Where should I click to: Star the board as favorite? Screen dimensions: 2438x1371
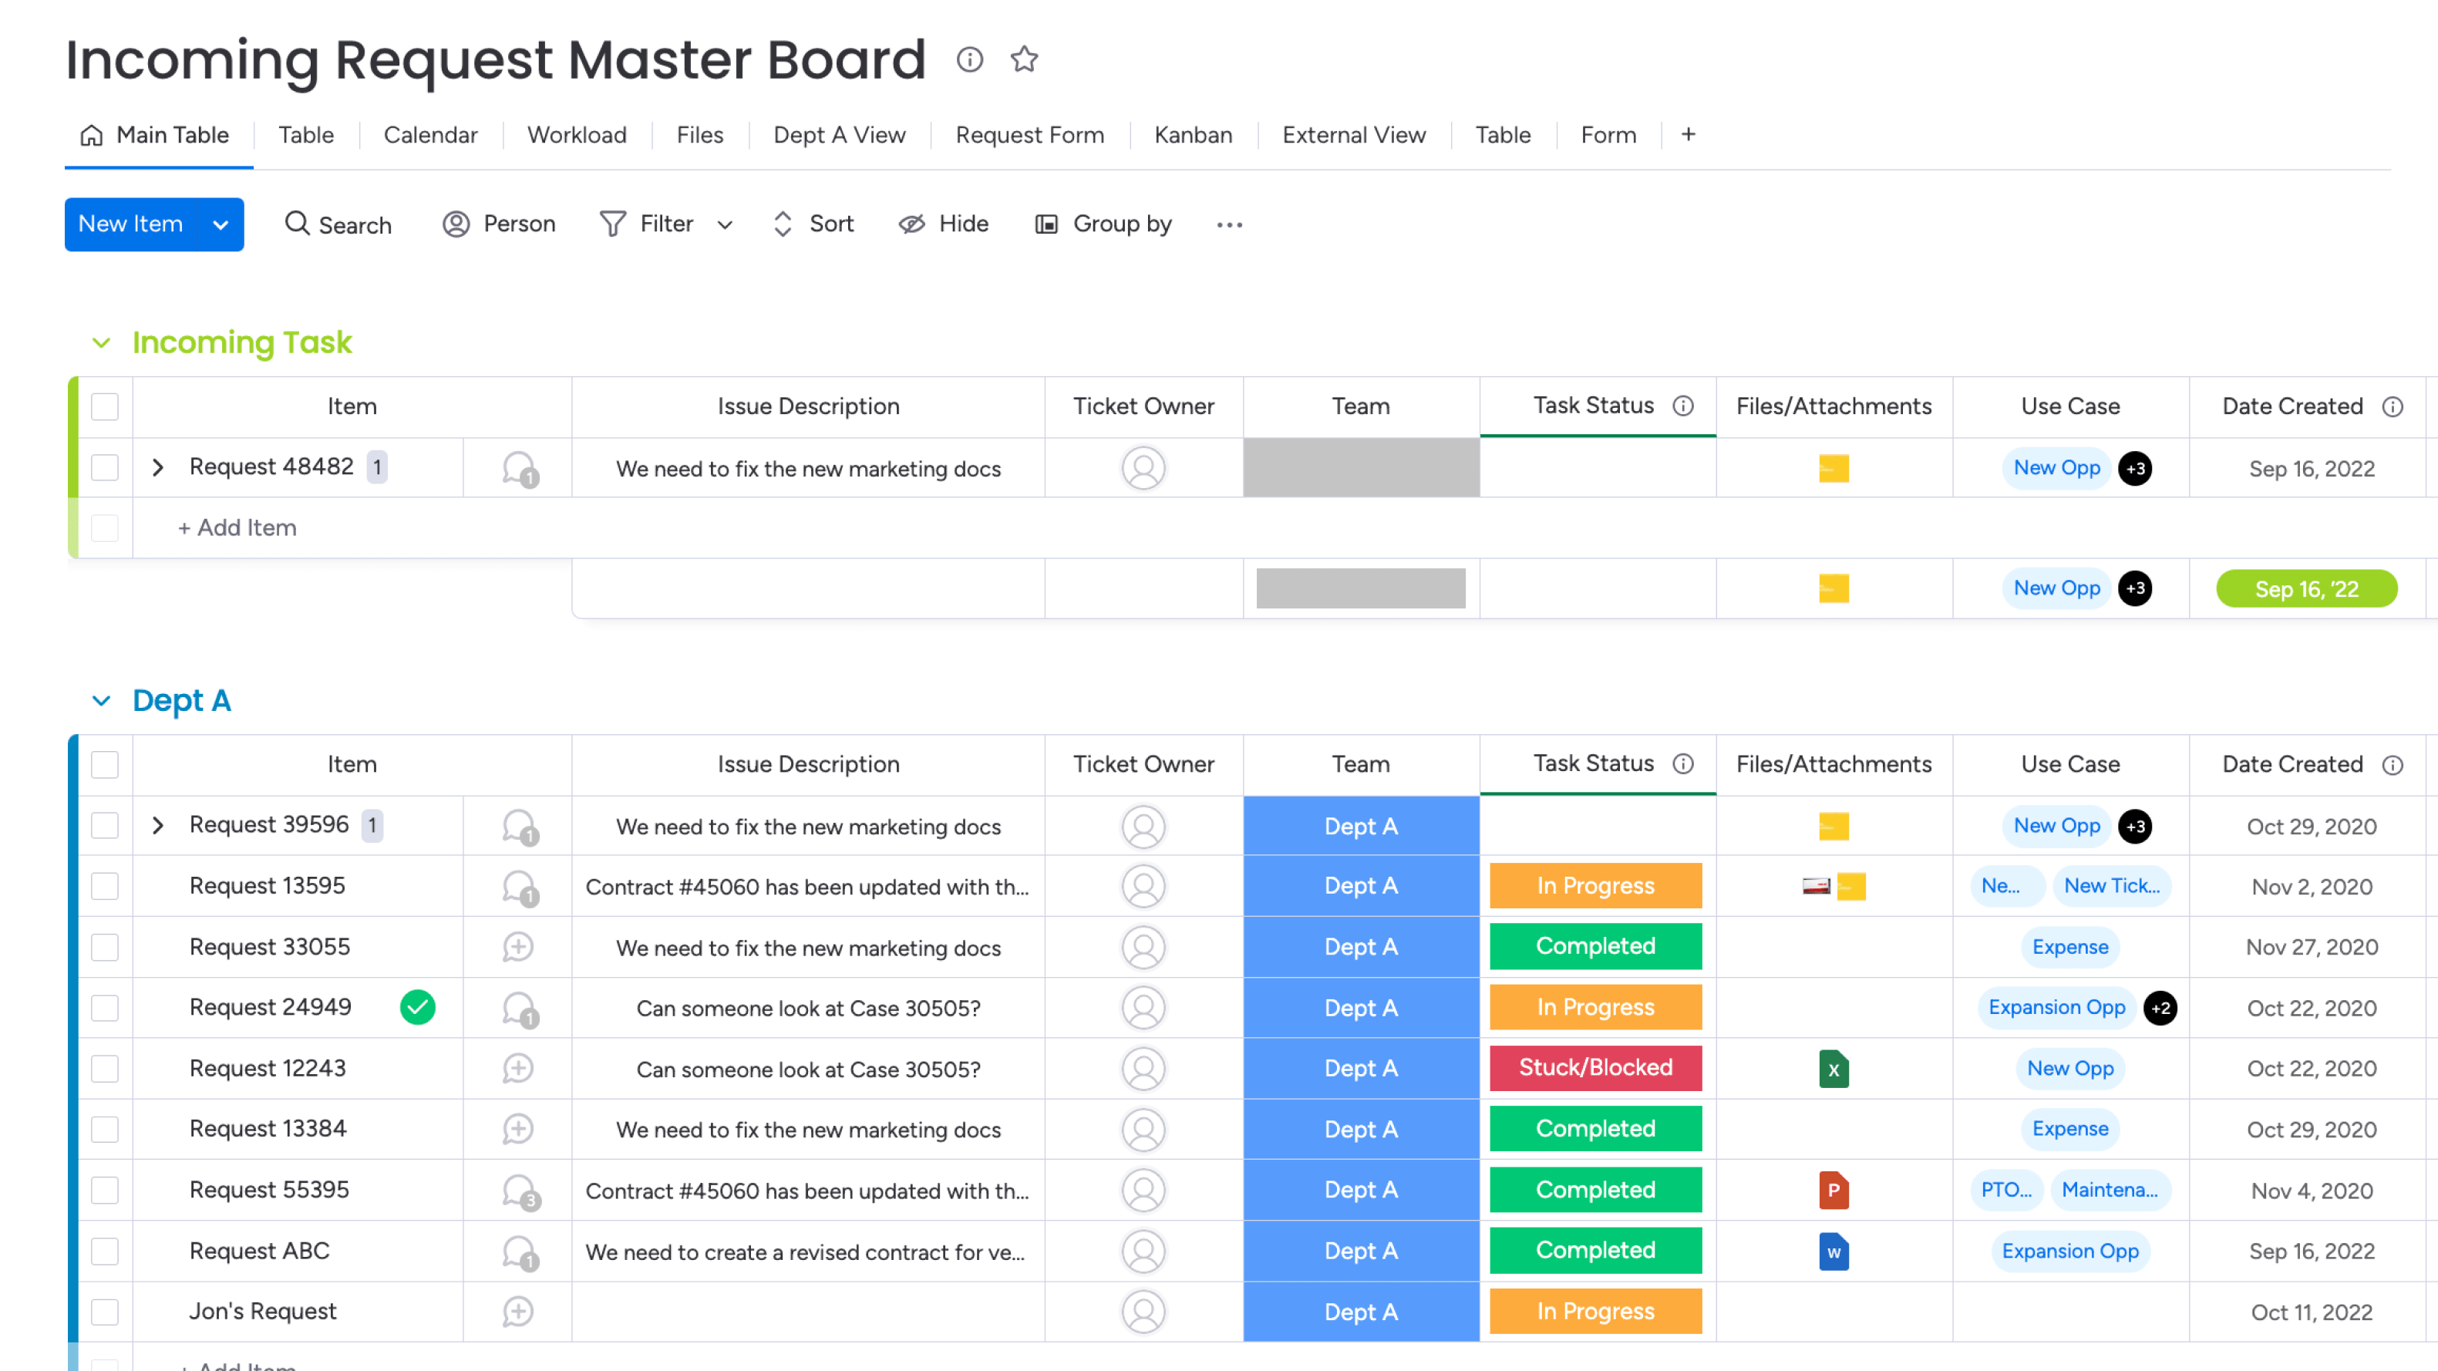(x=1024, y=59)
